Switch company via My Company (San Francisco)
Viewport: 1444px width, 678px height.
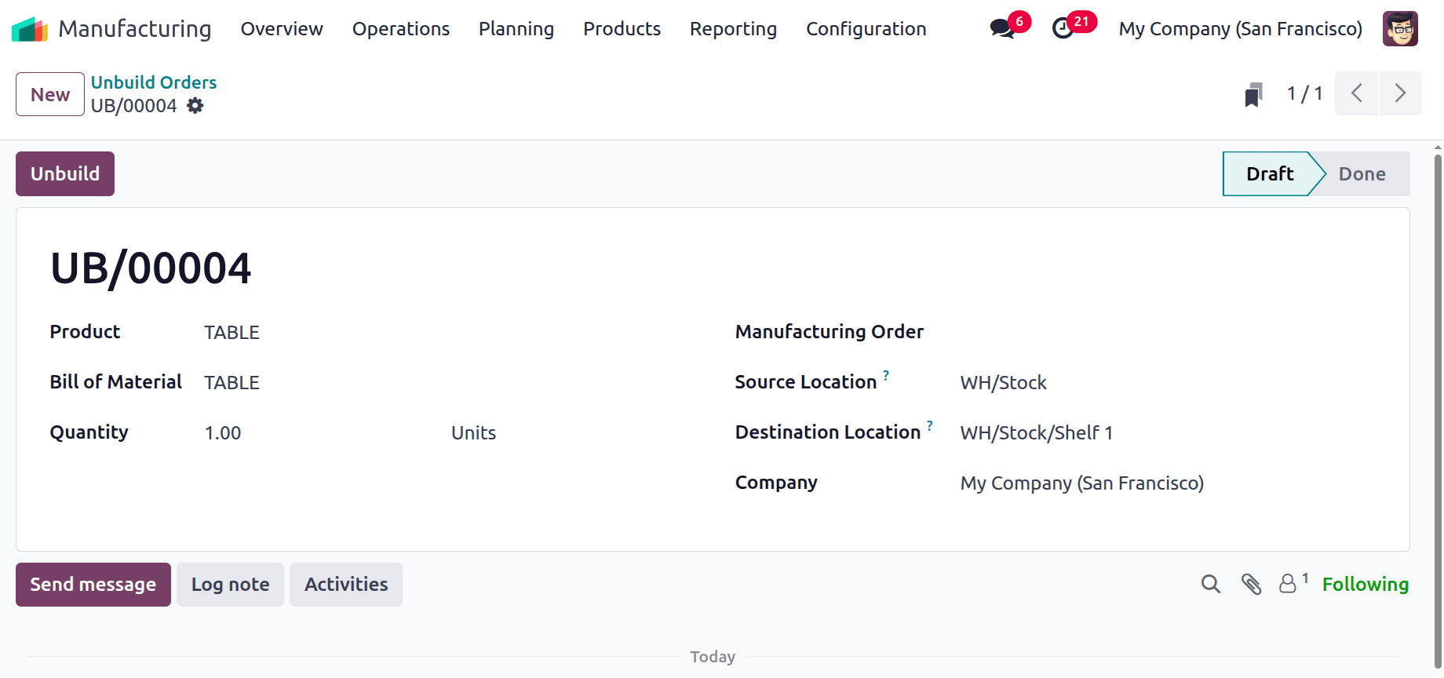1240,29
